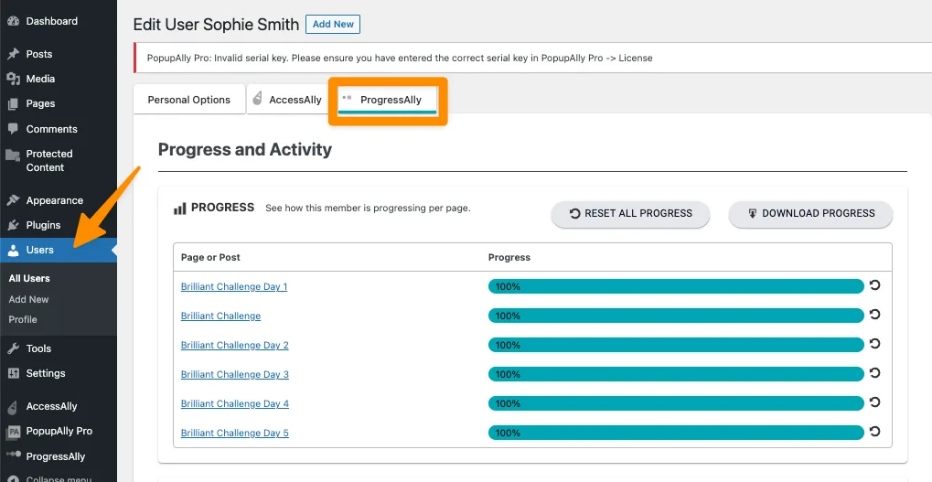Open the Media library menu
This screenshot has height=482, width=932.
tap(40, 79)
